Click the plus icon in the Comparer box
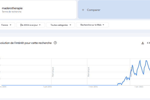The height and width of the screenshot is (100, 150). pyautogui.click(x=83, y=10)
